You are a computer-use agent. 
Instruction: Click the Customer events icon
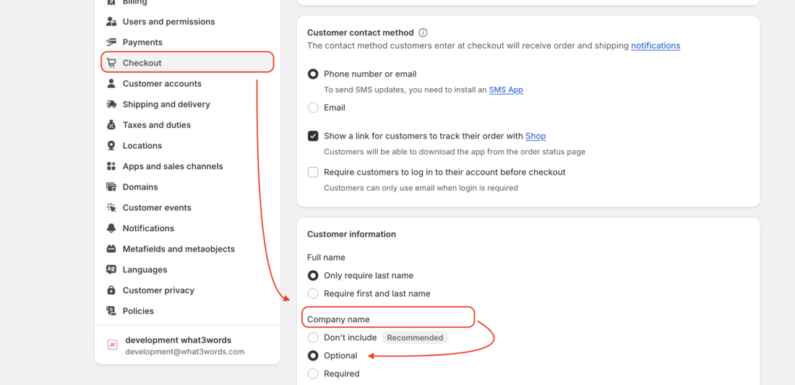coord(111,208)
